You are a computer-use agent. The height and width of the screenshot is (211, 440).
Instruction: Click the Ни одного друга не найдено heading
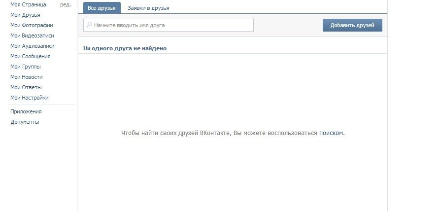(x=125, y=48)
